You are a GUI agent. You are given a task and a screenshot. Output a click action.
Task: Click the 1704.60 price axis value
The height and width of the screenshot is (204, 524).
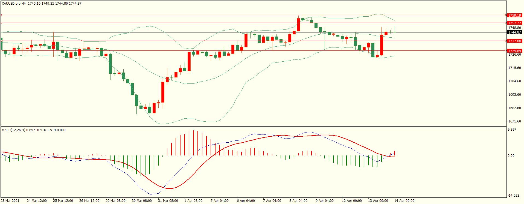tap(514, 81)
